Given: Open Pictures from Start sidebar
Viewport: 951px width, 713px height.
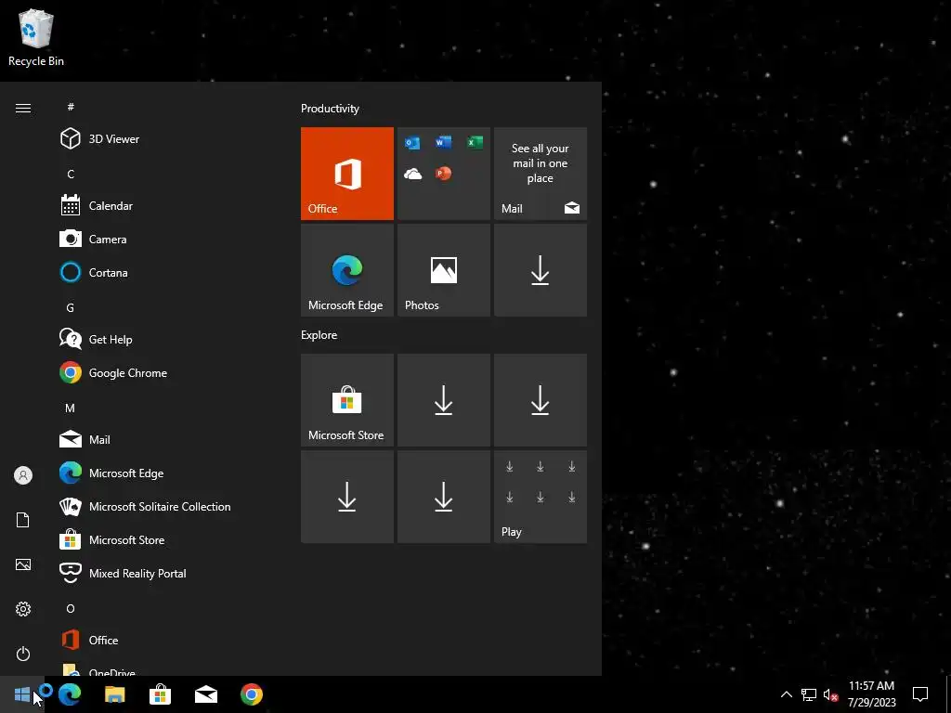Looking at the screenshot, I should [x=23, y=564].
